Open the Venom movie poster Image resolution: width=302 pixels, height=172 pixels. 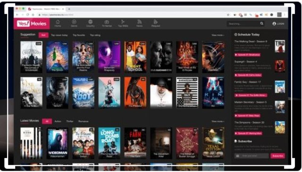[57, 93]
